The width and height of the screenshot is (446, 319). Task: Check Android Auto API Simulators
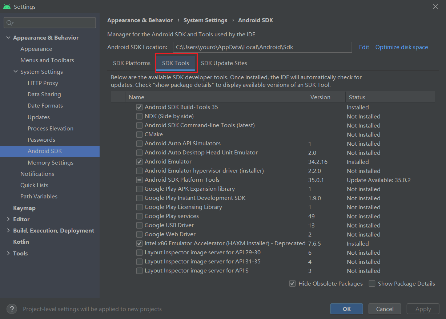139,144
